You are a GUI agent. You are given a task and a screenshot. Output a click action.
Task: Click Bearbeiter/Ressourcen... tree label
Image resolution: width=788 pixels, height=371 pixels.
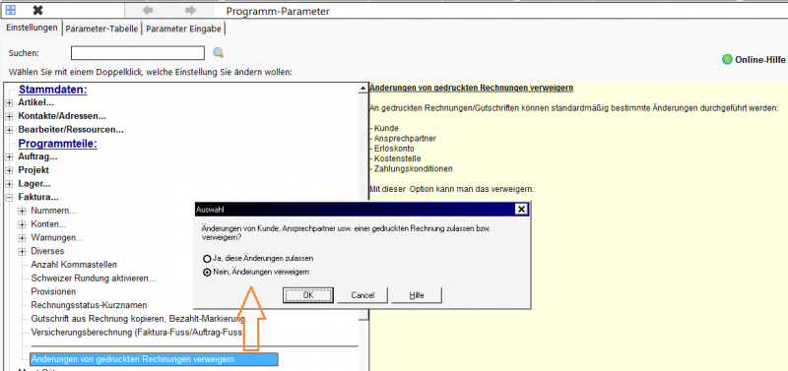[x=71, y=130]
